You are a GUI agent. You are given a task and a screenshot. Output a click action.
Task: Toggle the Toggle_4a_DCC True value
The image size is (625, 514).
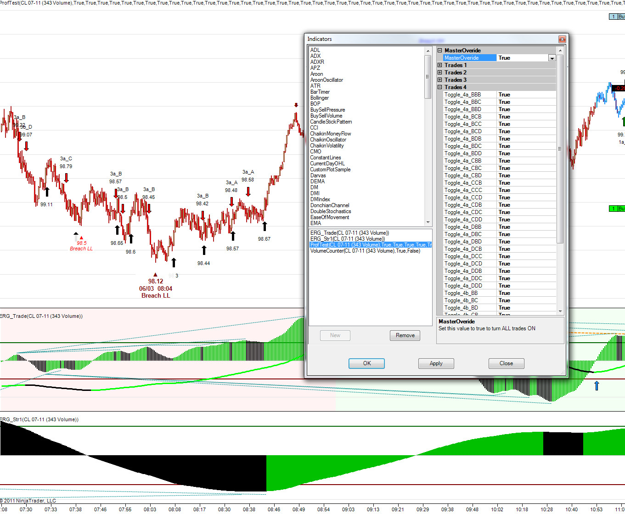click(x=526, y=256)
